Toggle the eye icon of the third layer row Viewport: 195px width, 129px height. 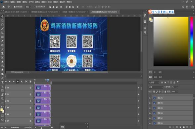tap(150, 108)
